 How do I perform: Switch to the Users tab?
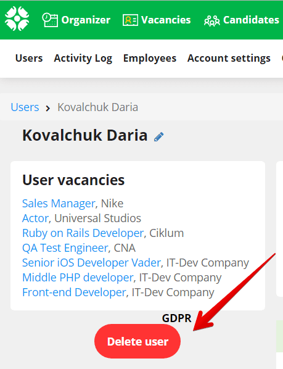29,58
